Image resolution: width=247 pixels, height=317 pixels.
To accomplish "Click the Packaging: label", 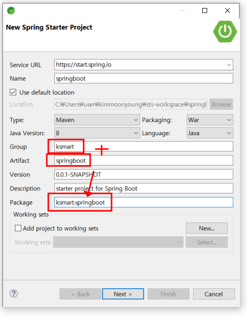I will coord(157,120).
